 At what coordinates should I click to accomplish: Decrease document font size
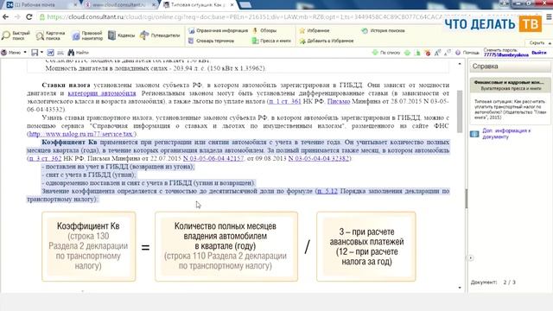(x=448, y=53)
